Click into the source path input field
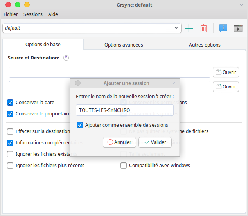 (x=110, y=72)
